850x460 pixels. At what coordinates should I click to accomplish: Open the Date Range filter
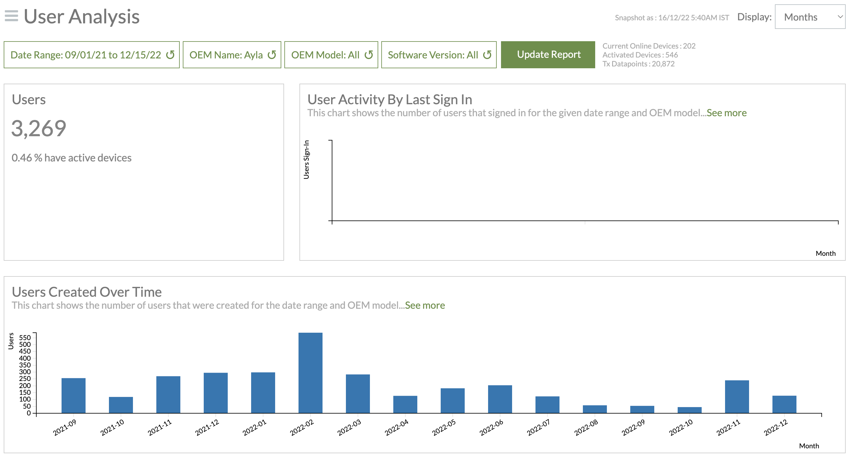point(86,55)
